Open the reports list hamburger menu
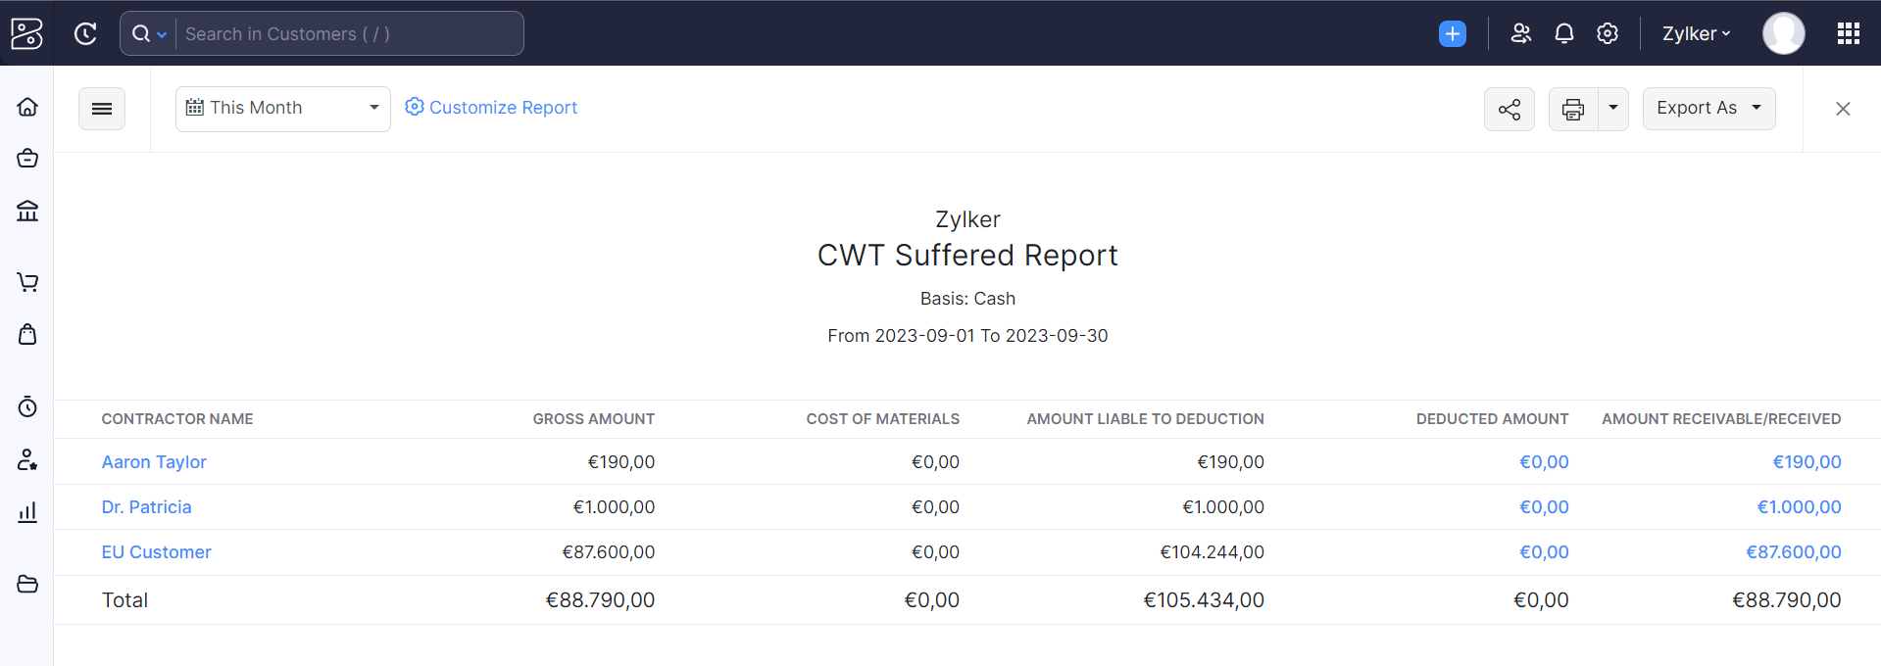The height and width of the screenshot is (666, 1881). point(101,108)
